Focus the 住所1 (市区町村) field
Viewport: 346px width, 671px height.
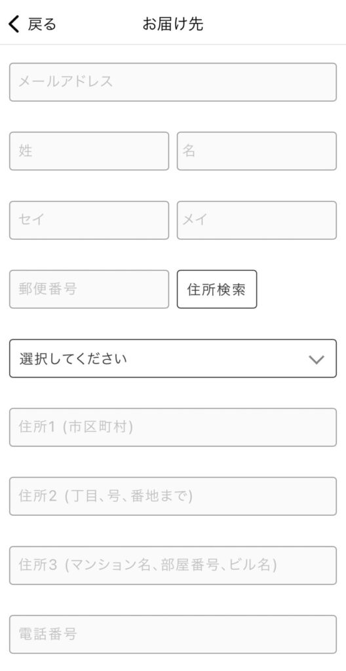[x=173, y=427]
